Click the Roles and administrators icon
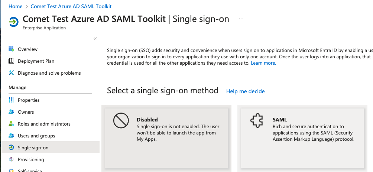The width and height of the screenshot is (373, 172). 11,124
